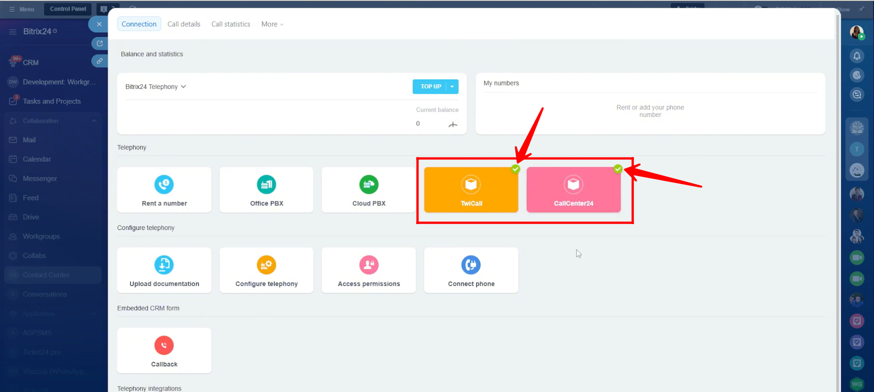This screenshot has width=874, height=392.
Task: Click the Connect phone tile
Action: [471, 270]
